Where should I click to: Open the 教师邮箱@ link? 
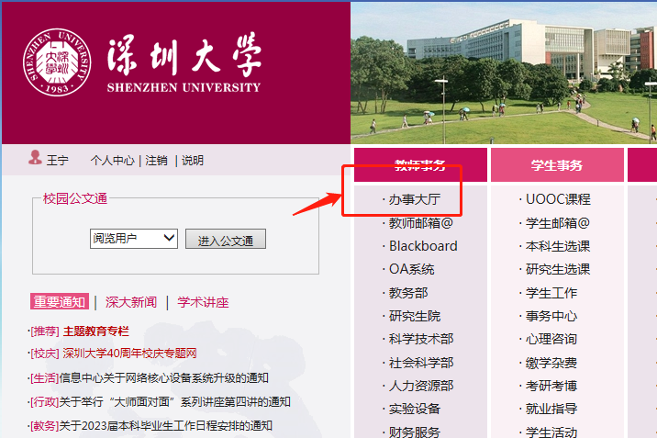click(420, 222)
